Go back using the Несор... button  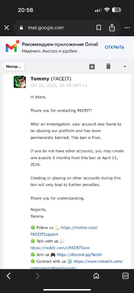13,67
